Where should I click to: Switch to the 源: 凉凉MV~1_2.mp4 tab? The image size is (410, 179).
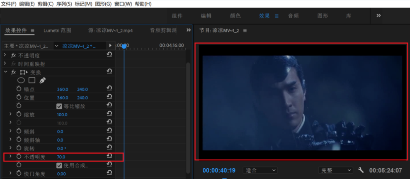tap(110, 30)
